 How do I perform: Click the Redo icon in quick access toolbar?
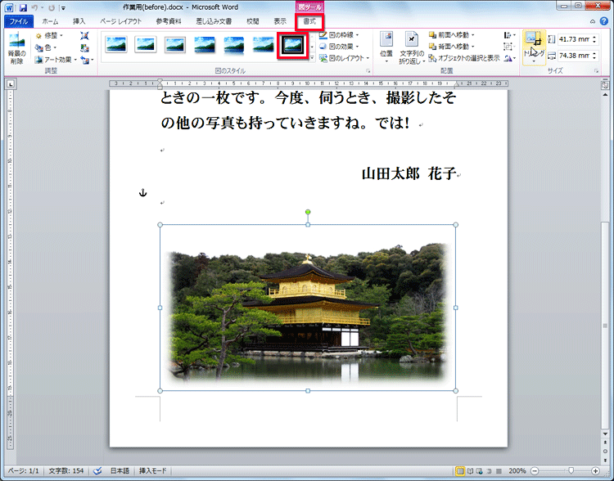[x=52, y=7]
